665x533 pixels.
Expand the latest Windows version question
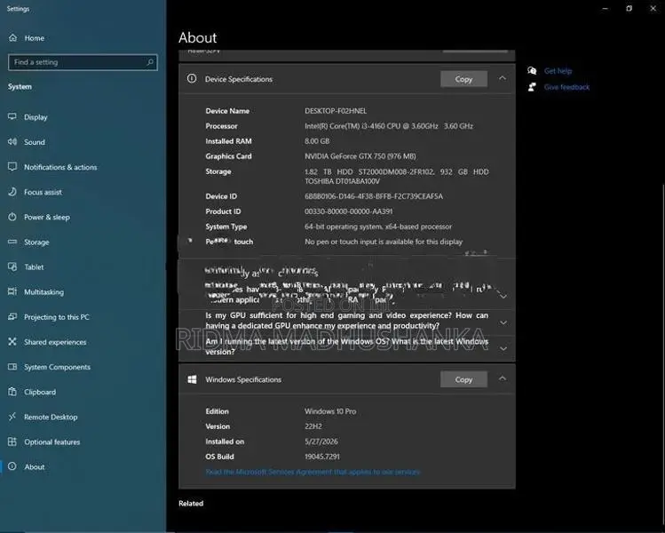503,348
